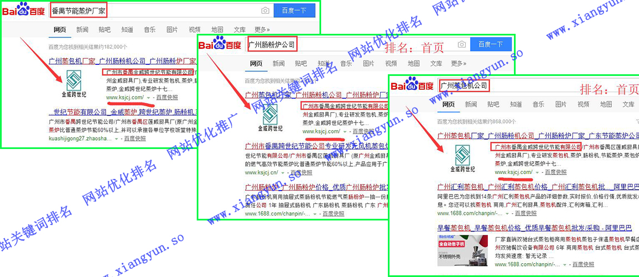Open 图片 tab in 番禺节能蒸炉厂家 search page
The image size is (639, 277).
(x=172, y=30)
